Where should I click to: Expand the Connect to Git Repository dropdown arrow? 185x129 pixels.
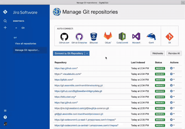coord(87,53)
